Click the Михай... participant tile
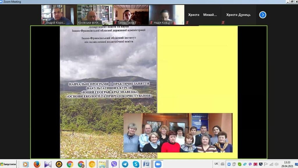This screenshot has width=298, height=168. (210, 15)
